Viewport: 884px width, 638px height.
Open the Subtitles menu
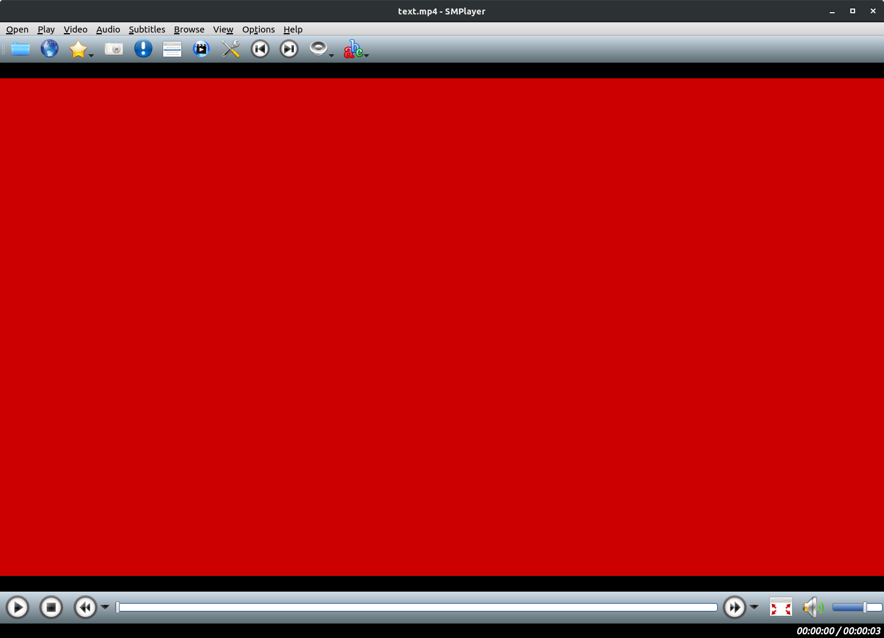147,29
